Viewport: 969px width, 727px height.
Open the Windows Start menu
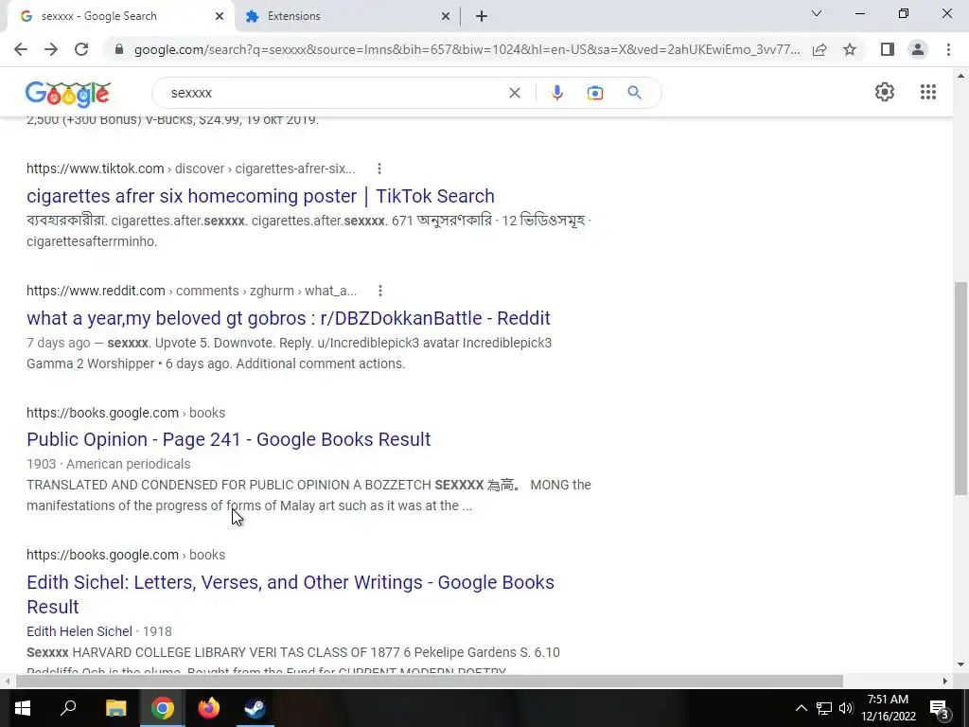point(23,708)
